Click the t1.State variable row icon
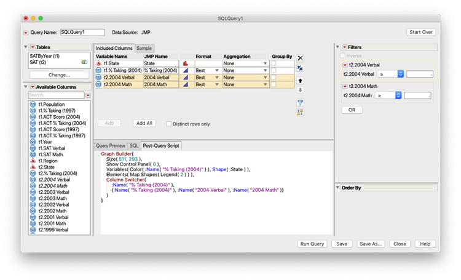 [99, 63]
